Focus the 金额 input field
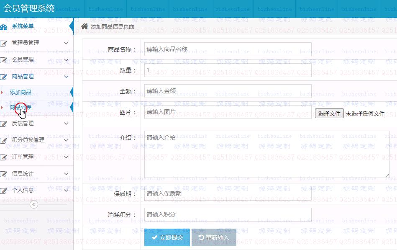 coord(228,91)
